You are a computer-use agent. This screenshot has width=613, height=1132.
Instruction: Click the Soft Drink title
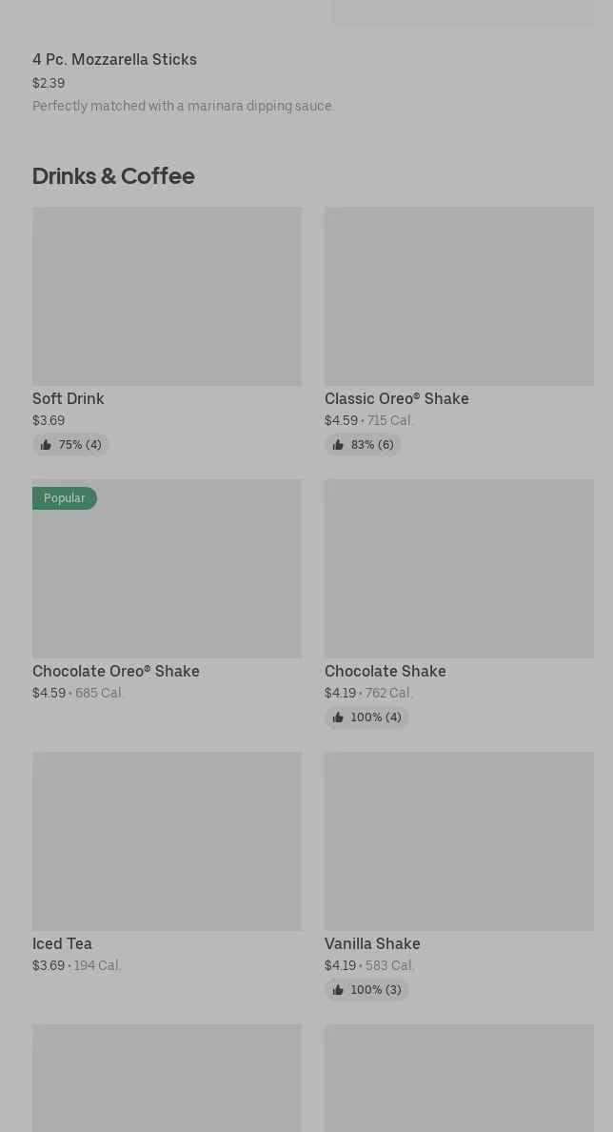click(69, 398)
